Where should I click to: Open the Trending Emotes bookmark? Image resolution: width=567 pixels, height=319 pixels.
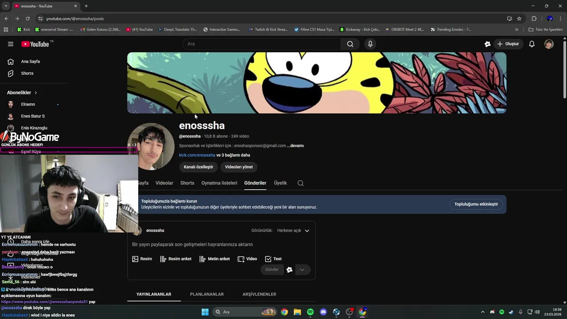click(450, 30)
